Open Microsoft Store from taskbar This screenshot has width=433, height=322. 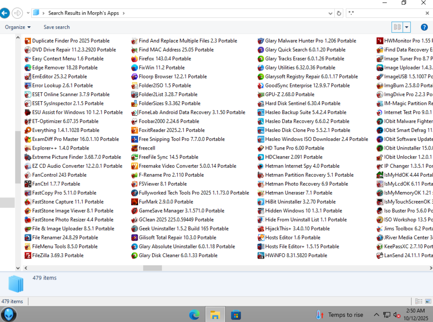(236, 315)
